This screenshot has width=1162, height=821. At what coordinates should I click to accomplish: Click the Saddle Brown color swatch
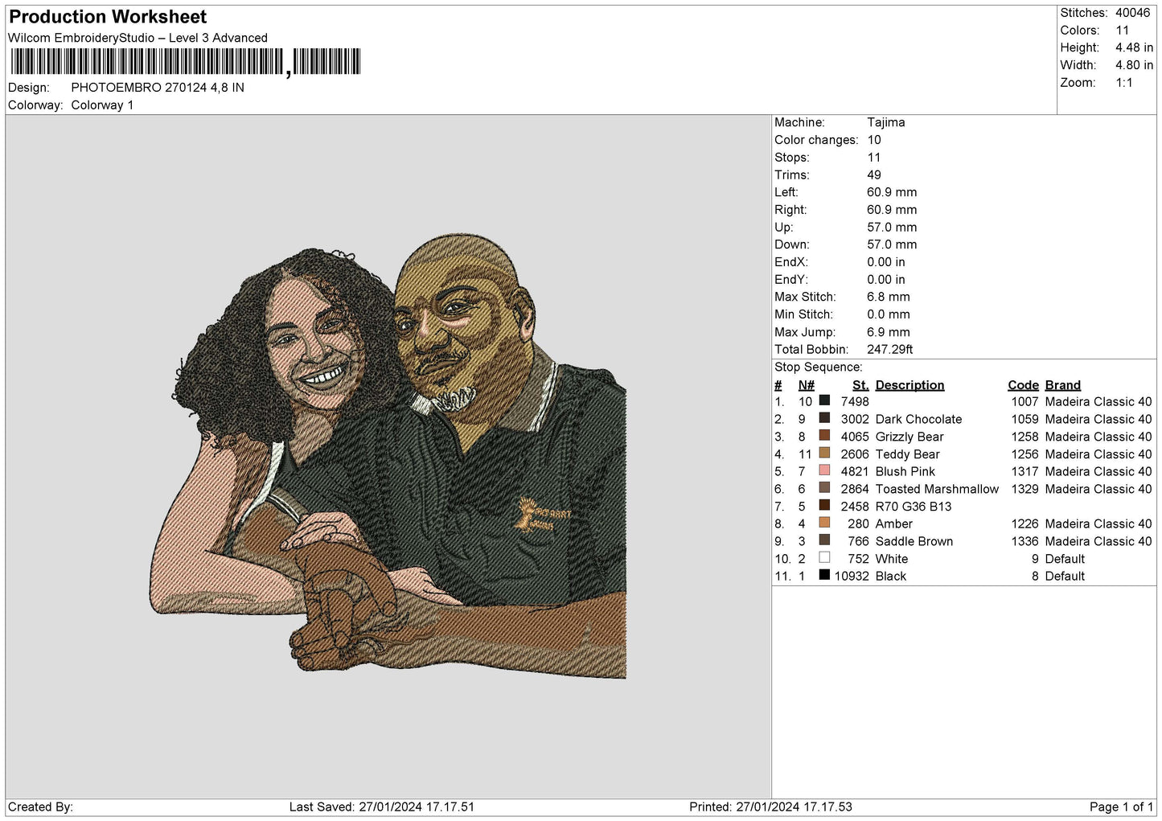[824, 540]
